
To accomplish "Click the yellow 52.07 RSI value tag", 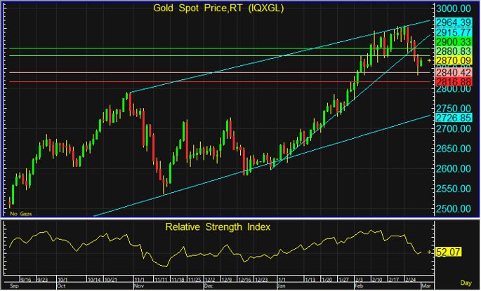I will [449, 252].
